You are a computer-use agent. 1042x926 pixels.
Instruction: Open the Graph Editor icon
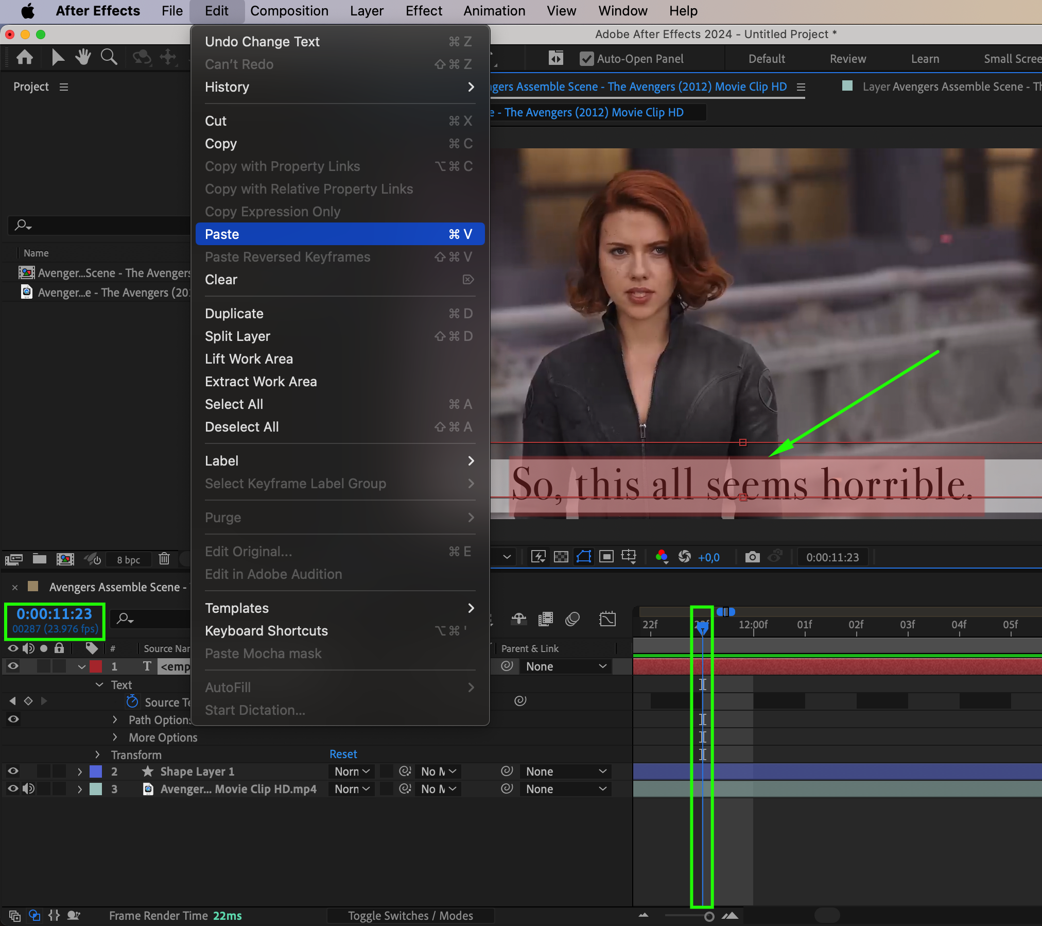pos(607,619)
